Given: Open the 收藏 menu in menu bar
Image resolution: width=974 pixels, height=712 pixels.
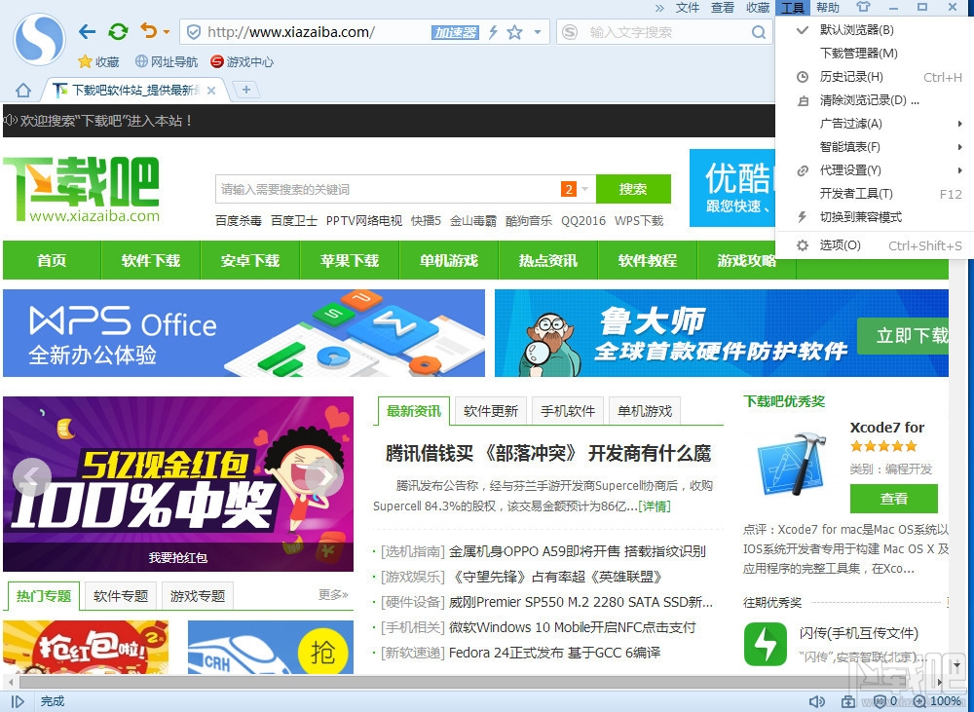Looking at the screenshot, I should [x=758, y=8].
